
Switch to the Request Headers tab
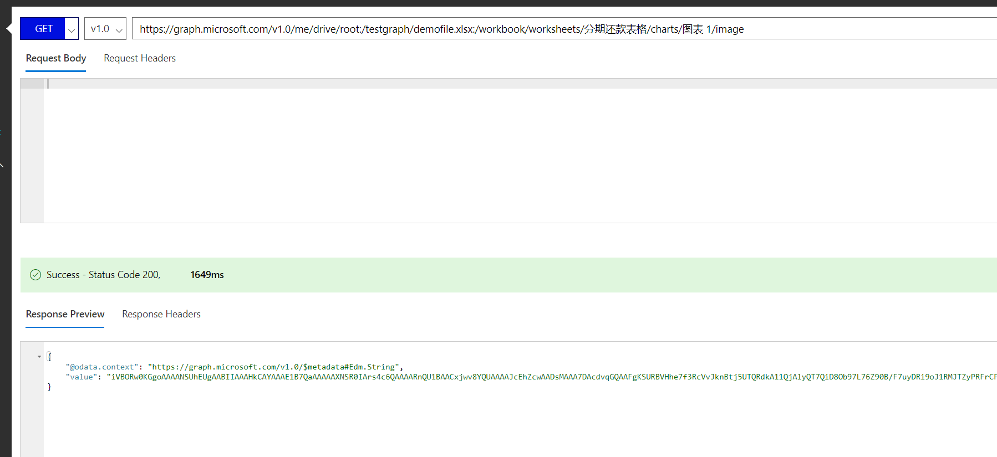[x=140, y=58]
